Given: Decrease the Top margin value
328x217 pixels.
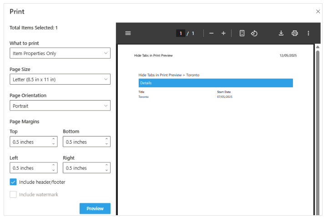Looking at the screenshot, I should click(54, 144).
